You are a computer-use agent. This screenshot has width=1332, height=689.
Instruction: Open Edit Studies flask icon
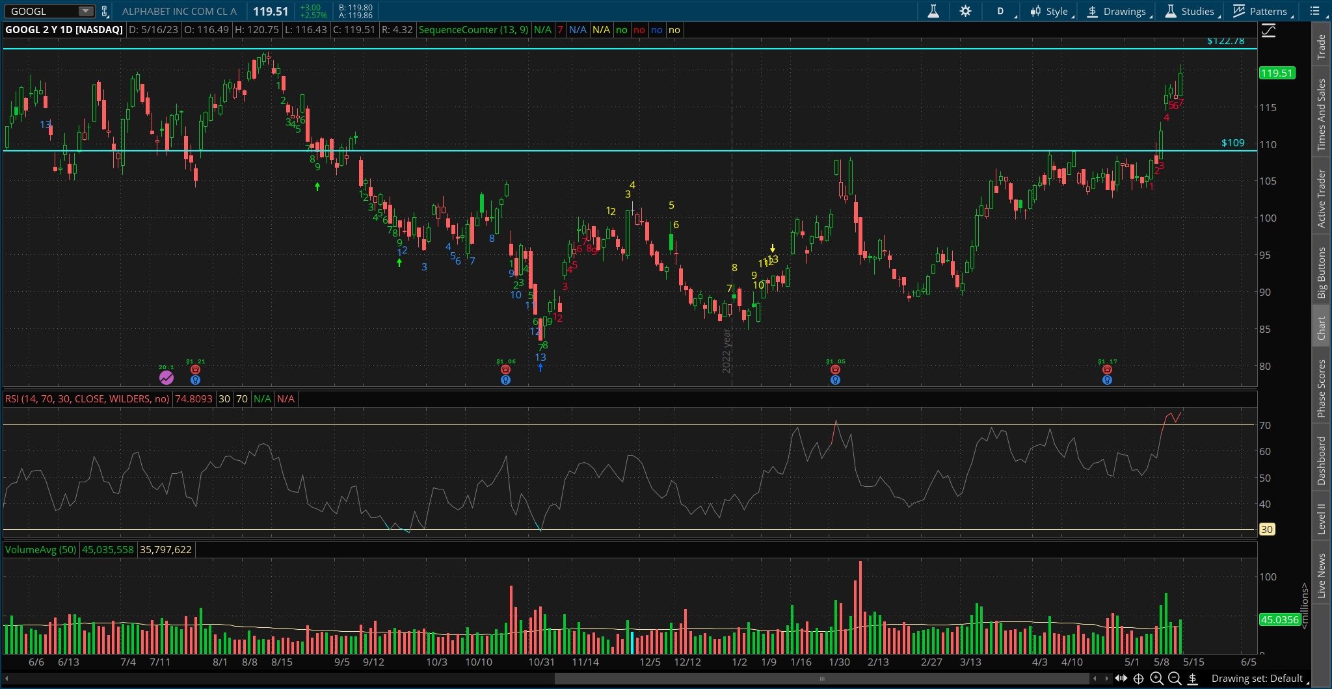click(x=933, y=11)
